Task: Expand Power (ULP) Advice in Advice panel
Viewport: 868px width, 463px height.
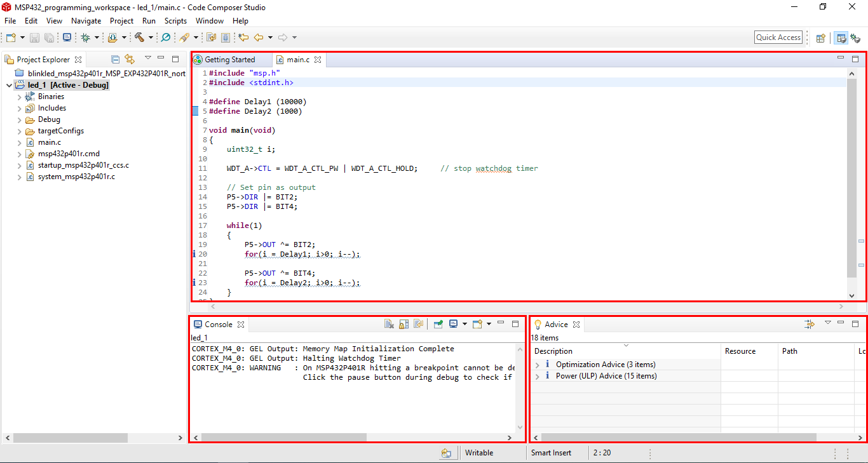Action: pyautogui.click(x=538, y=375)
